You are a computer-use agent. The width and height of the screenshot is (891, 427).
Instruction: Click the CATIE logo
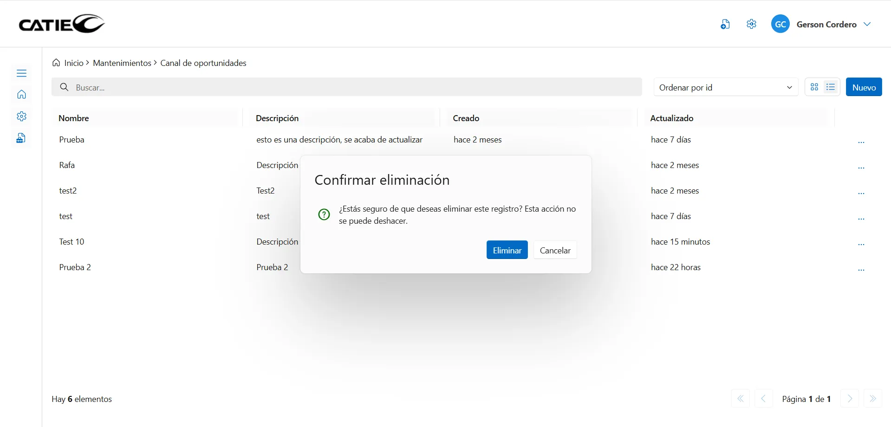click(x=61, y=24)
